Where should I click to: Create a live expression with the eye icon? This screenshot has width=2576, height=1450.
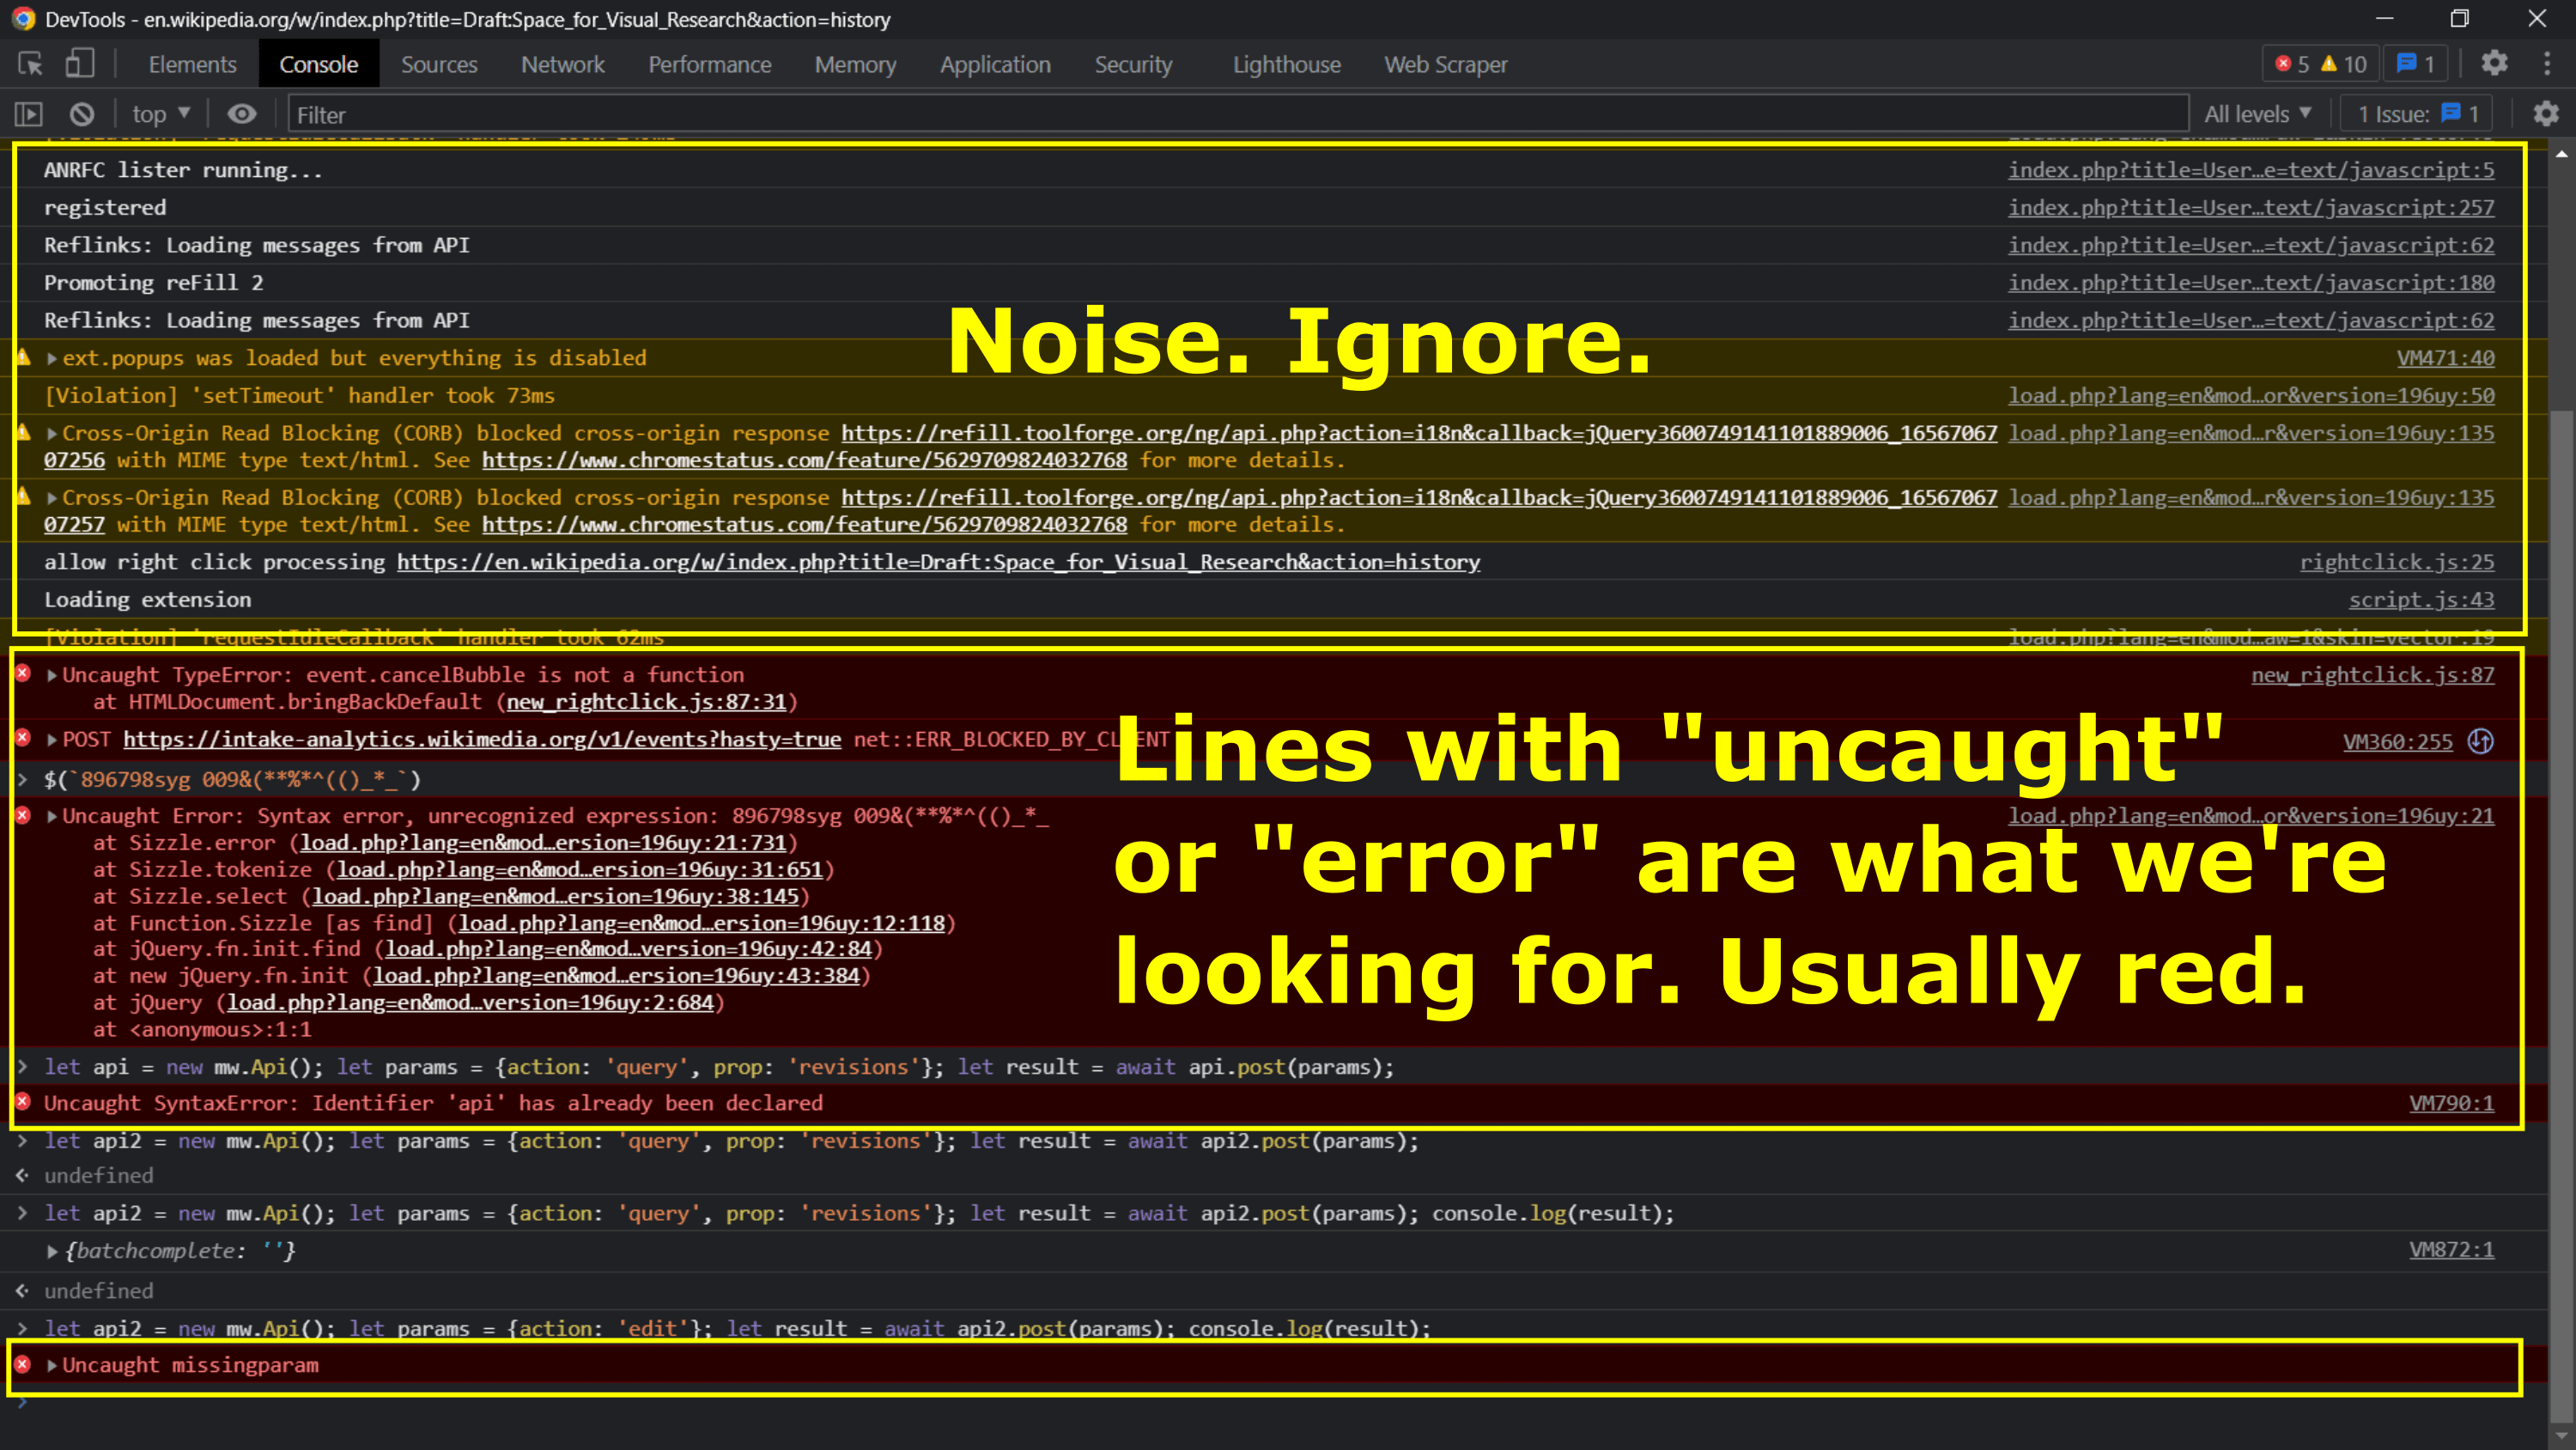tap(242, 114)
